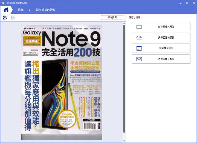Click the greyed zoom-in magnifier icon
The image size is (197, 143).
tap(13, 18)
